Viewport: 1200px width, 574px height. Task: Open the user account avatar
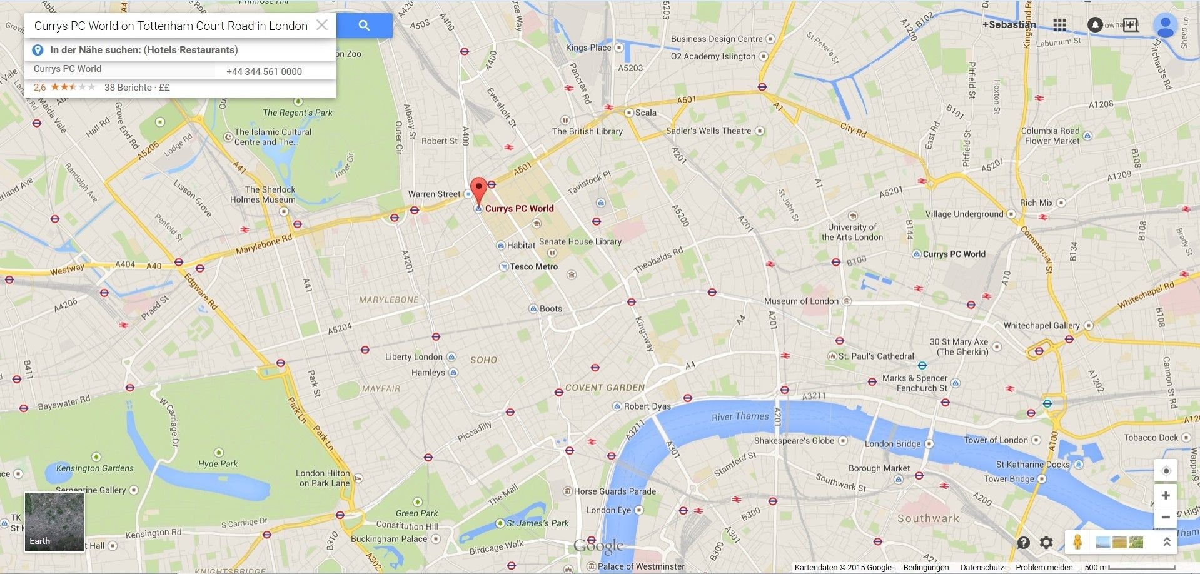pos(1165,26)
